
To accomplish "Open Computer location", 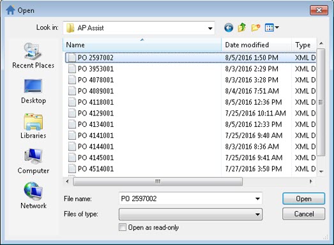I will tap(33, 161).
